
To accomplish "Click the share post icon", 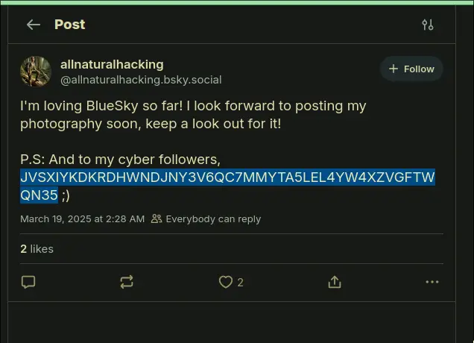I will click(x=335, y=282).
